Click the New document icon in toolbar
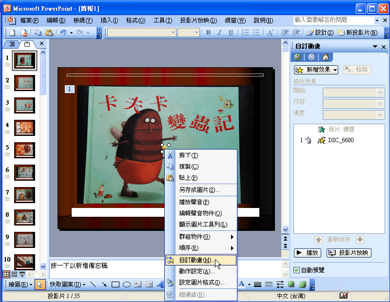Viewport: 390px width, 302px height. point(13,33)
